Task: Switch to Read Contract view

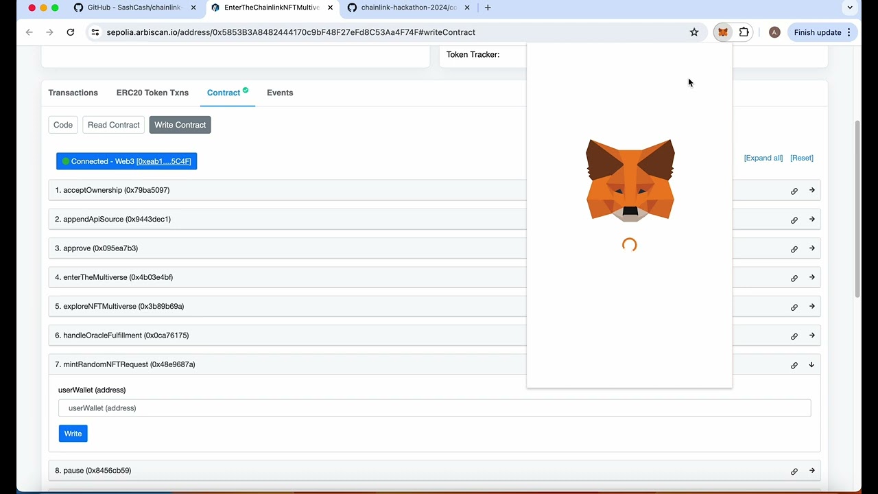Action: [114, 125]
